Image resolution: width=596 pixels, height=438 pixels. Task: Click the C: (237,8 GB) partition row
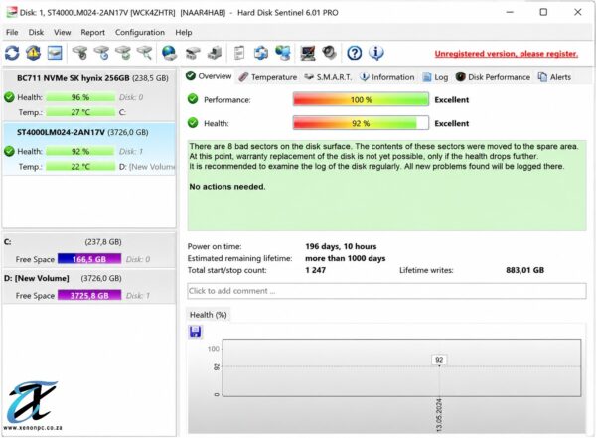point(89,251)
